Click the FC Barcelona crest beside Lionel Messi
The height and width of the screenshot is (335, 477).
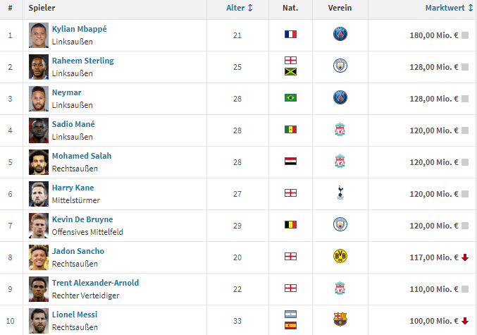[340, 320]
